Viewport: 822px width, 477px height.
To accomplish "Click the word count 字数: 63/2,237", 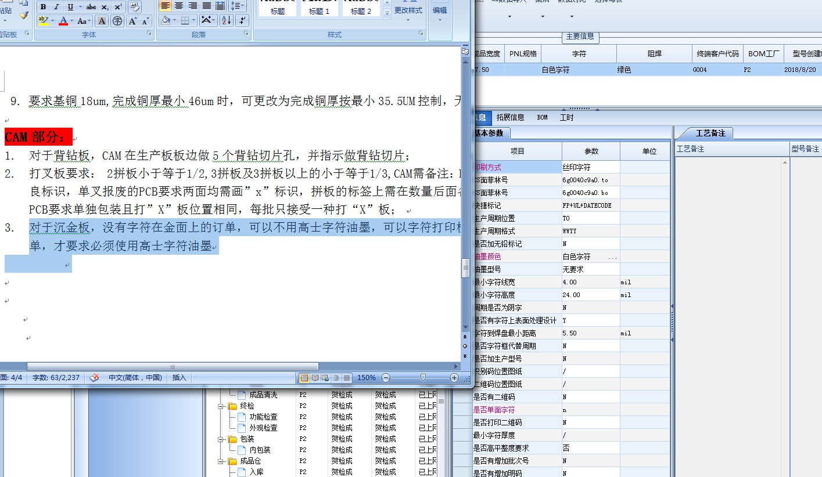I will tap(56, 377).
